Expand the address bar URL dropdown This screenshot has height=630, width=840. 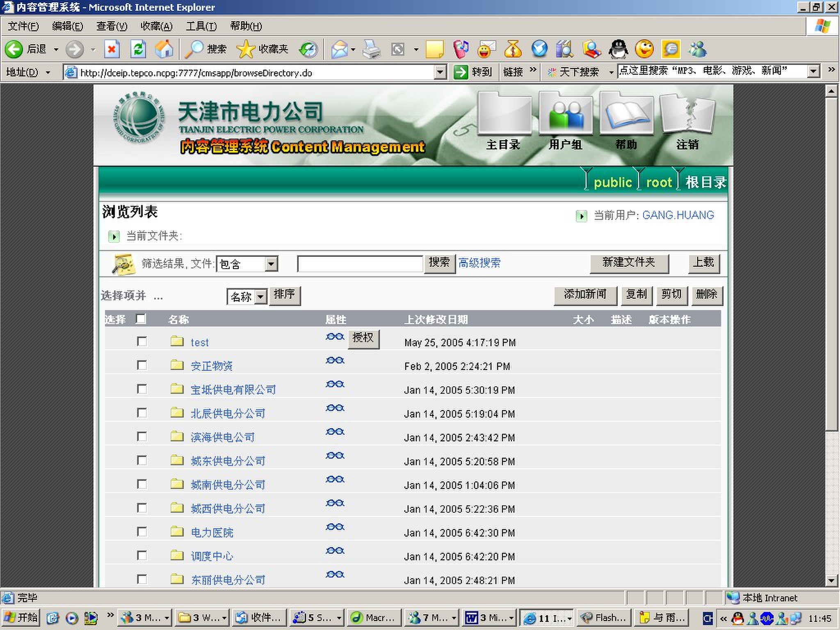tap(440, 72)
